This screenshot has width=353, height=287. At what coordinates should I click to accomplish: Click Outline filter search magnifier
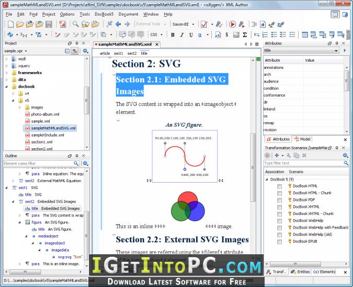tap(76, 163)
